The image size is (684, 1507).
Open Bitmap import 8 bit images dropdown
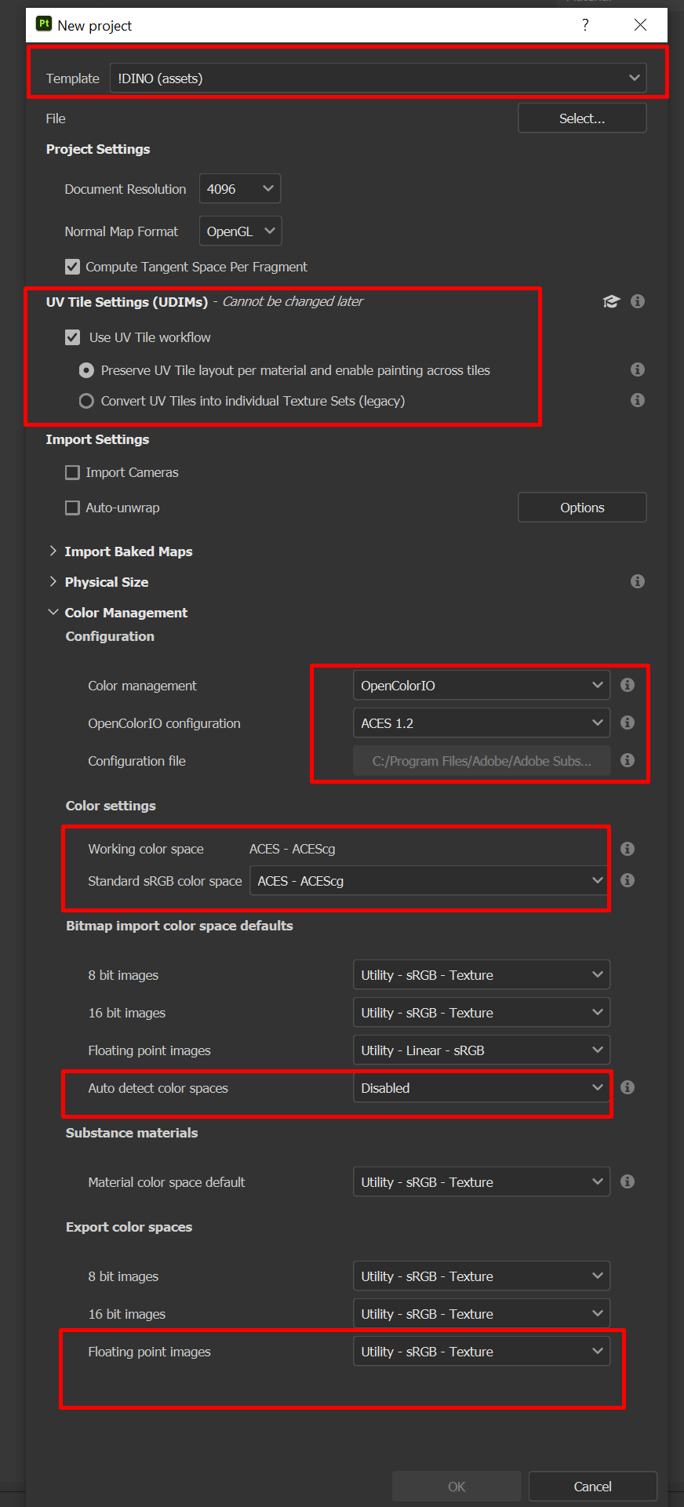tap(482, 975)
